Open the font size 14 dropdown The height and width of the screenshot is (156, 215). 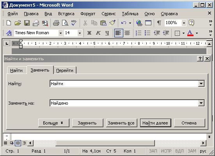pos(80,33)
